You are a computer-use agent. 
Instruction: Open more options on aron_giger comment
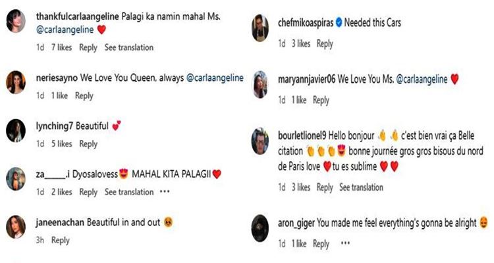click(x=345, y=243)
